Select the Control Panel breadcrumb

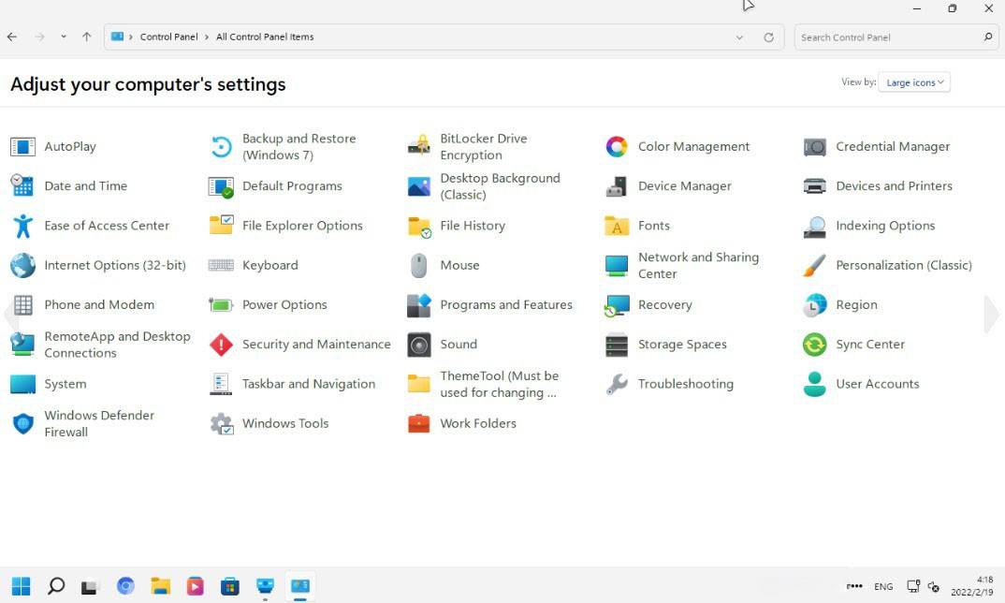tap(168, 37)
